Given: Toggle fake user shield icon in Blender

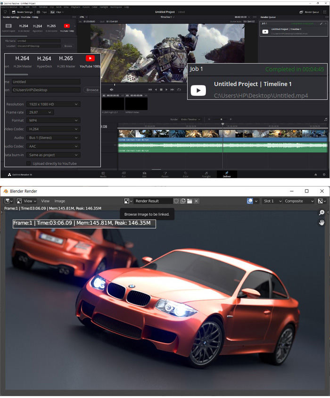Looking at the screenshot, I should (176, 201).
